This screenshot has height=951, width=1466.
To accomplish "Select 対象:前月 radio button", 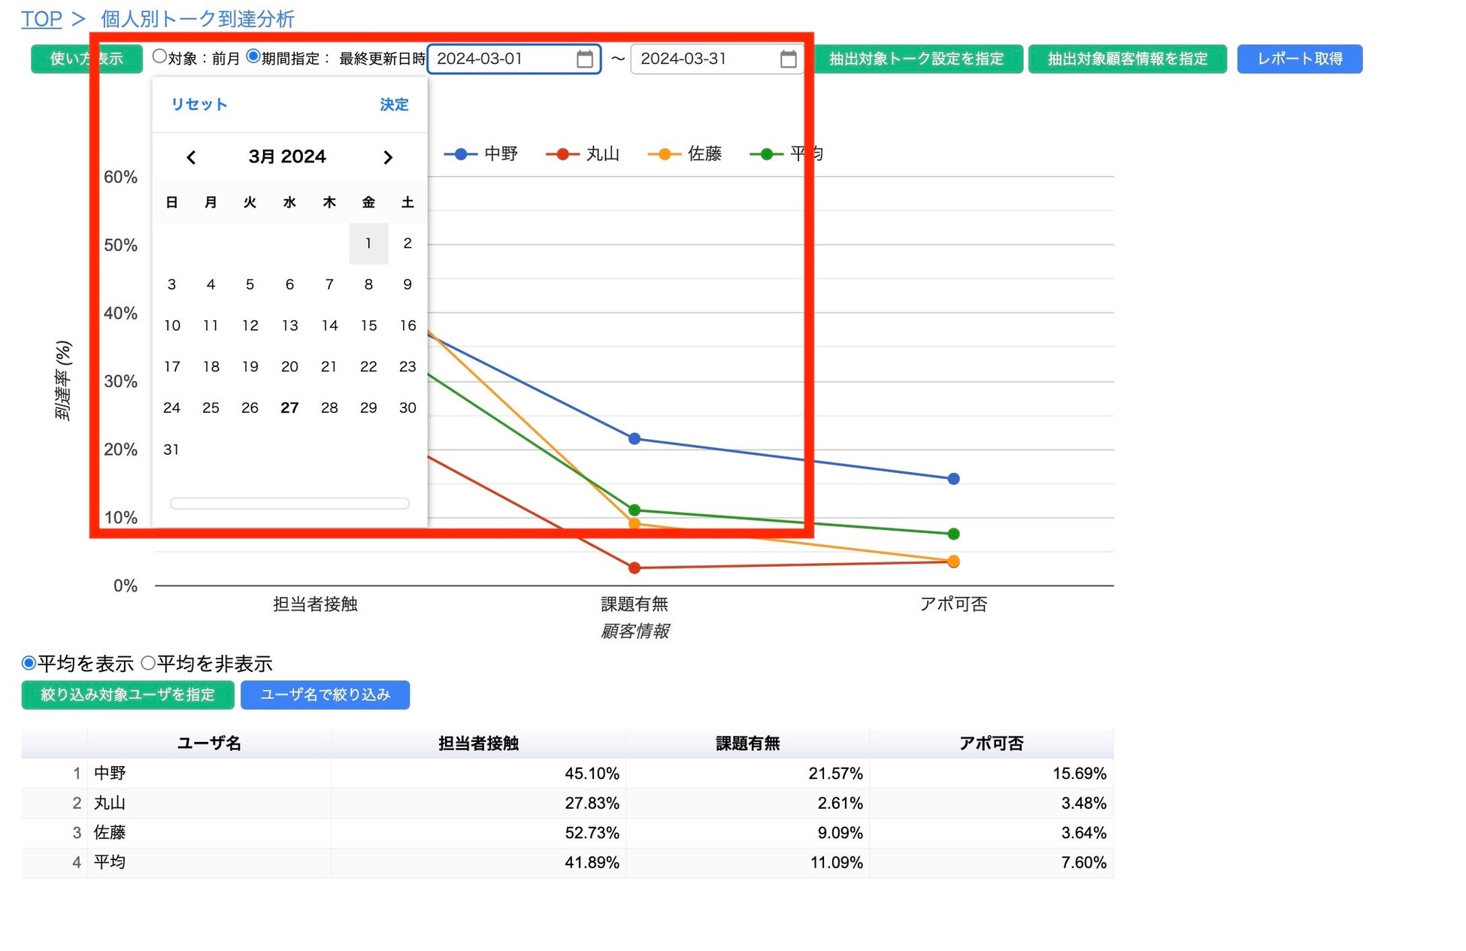I will (159, 56).
